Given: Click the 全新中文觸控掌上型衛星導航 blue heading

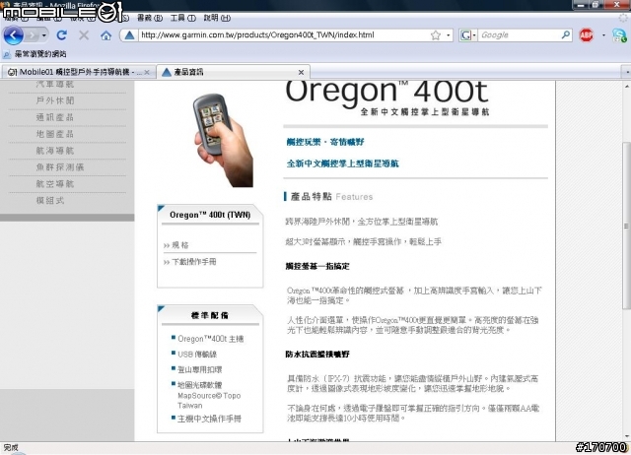Looking at the screenshot, I should tap(342, 163).
